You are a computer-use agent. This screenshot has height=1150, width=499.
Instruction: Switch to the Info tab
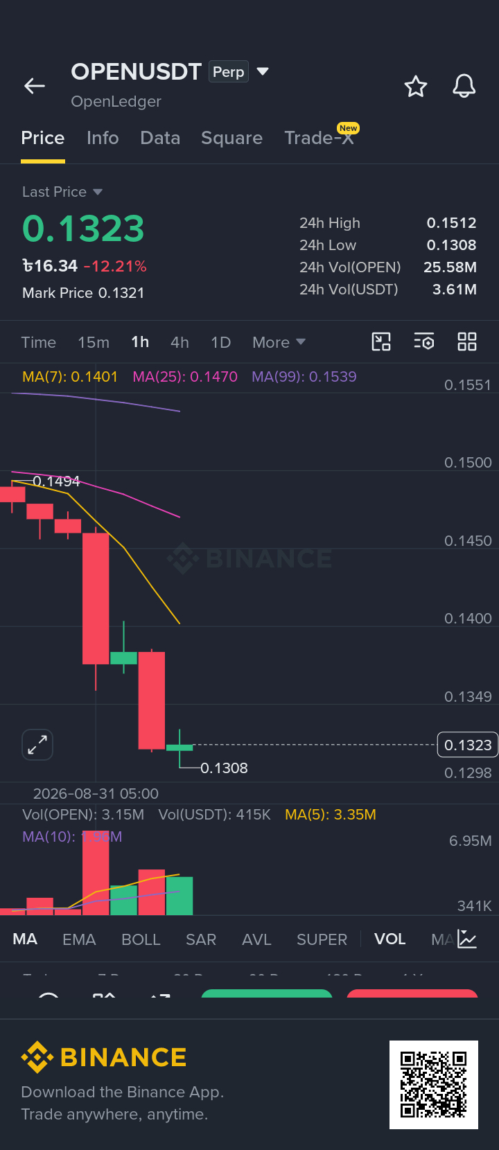103,138
